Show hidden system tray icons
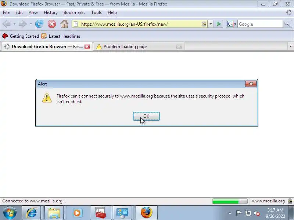This screenshot has height=220, width=294. tap(230, 213)
